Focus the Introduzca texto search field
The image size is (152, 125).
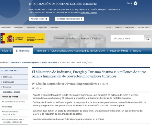point(127,38)
